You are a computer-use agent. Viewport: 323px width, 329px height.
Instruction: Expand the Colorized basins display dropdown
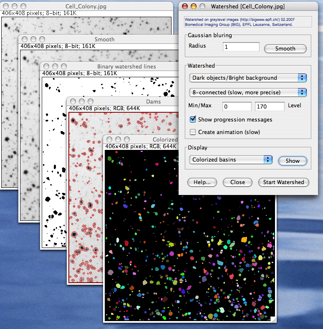click(x=230, y=160)
